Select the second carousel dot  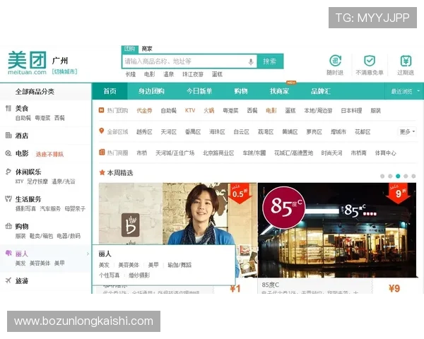(390, 177)
